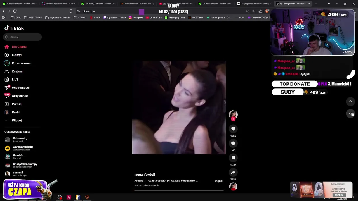This screenshot has height=201, width=358.
Task: Open the Wygrane dla widzów bookmarks folder
Action: (x=58, y=18)
